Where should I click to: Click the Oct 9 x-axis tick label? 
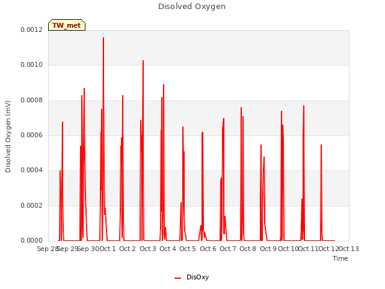click(x=268, y=249)
